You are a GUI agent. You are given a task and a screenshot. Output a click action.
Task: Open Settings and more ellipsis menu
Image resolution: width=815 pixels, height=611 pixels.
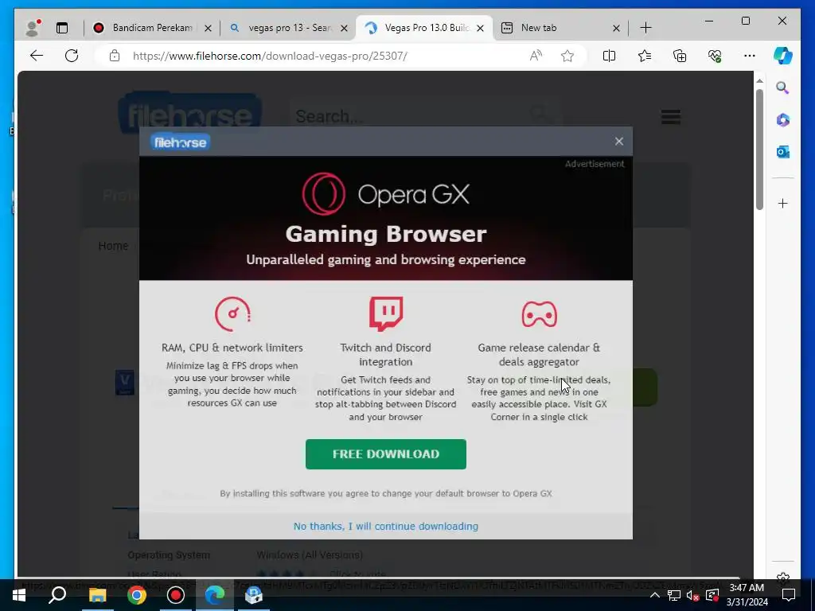tap(750, 56)
